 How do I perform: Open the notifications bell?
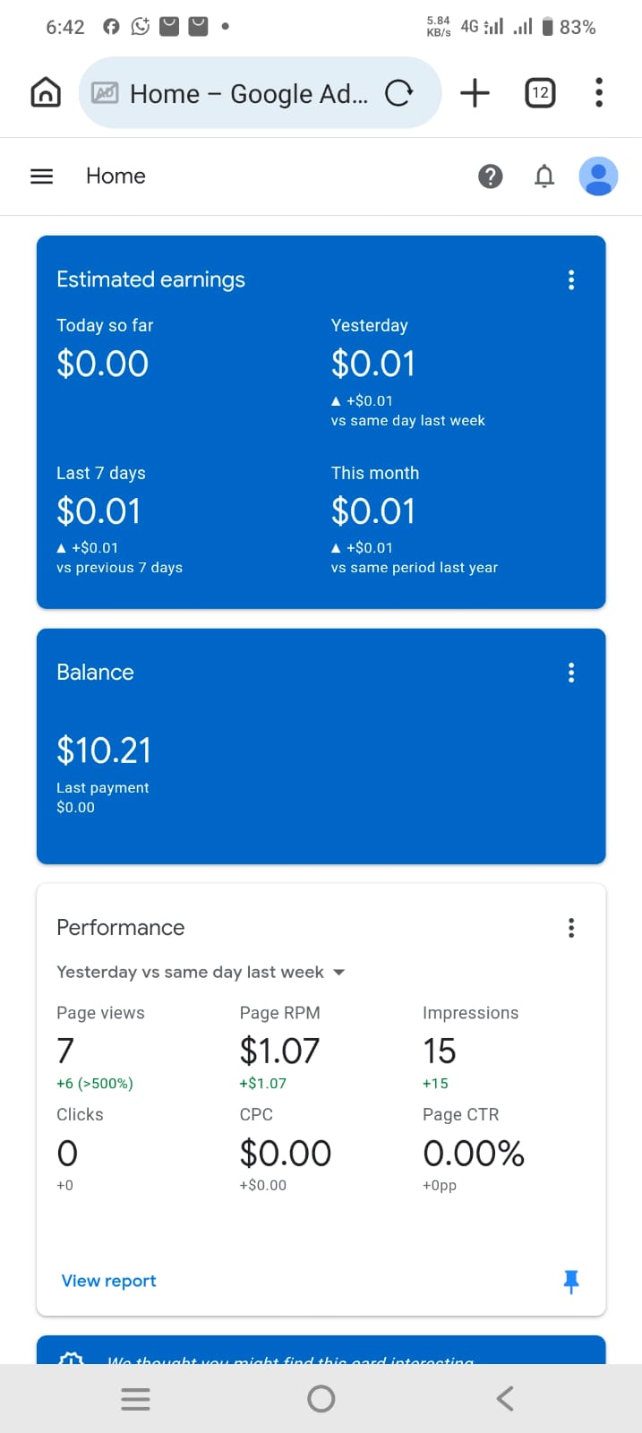point(544,176)
